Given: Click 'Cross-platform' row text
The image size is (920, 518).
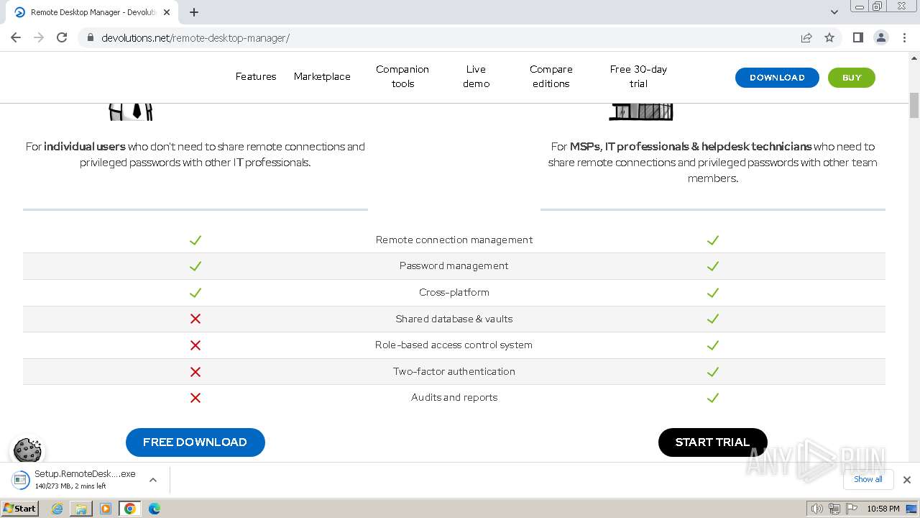Looking at the screenshot, I should click(454, 292).
